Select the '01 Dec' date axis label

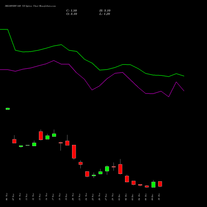tap(119, 197)
